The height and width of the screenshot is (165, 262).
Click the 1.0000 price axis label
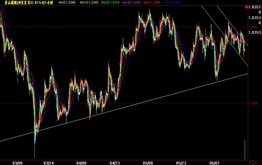[253, 103]
